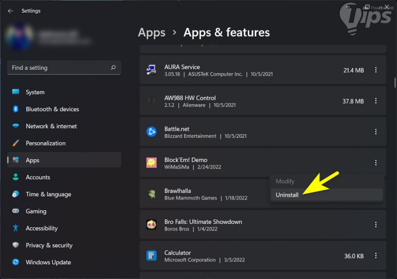The width and height of the screenshot is (397, 279).
Task: Click the Blue Mammoth Games publisher text
Action: [x=191, y=198]
